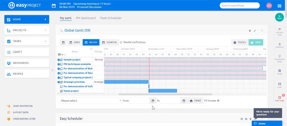Edit the Global Gantt module with pencil icon

point(255,31)
